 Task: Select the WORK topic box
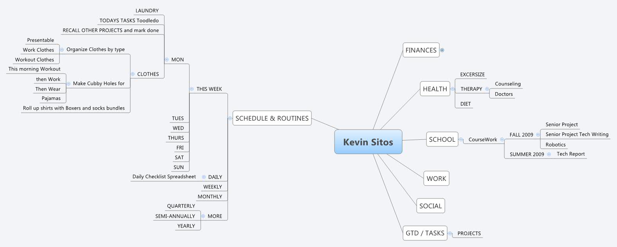tap(436, 178)
